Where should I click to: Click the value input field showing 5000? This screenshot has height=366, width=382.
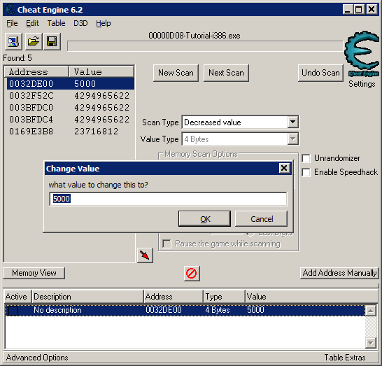[x=168, y=199]
